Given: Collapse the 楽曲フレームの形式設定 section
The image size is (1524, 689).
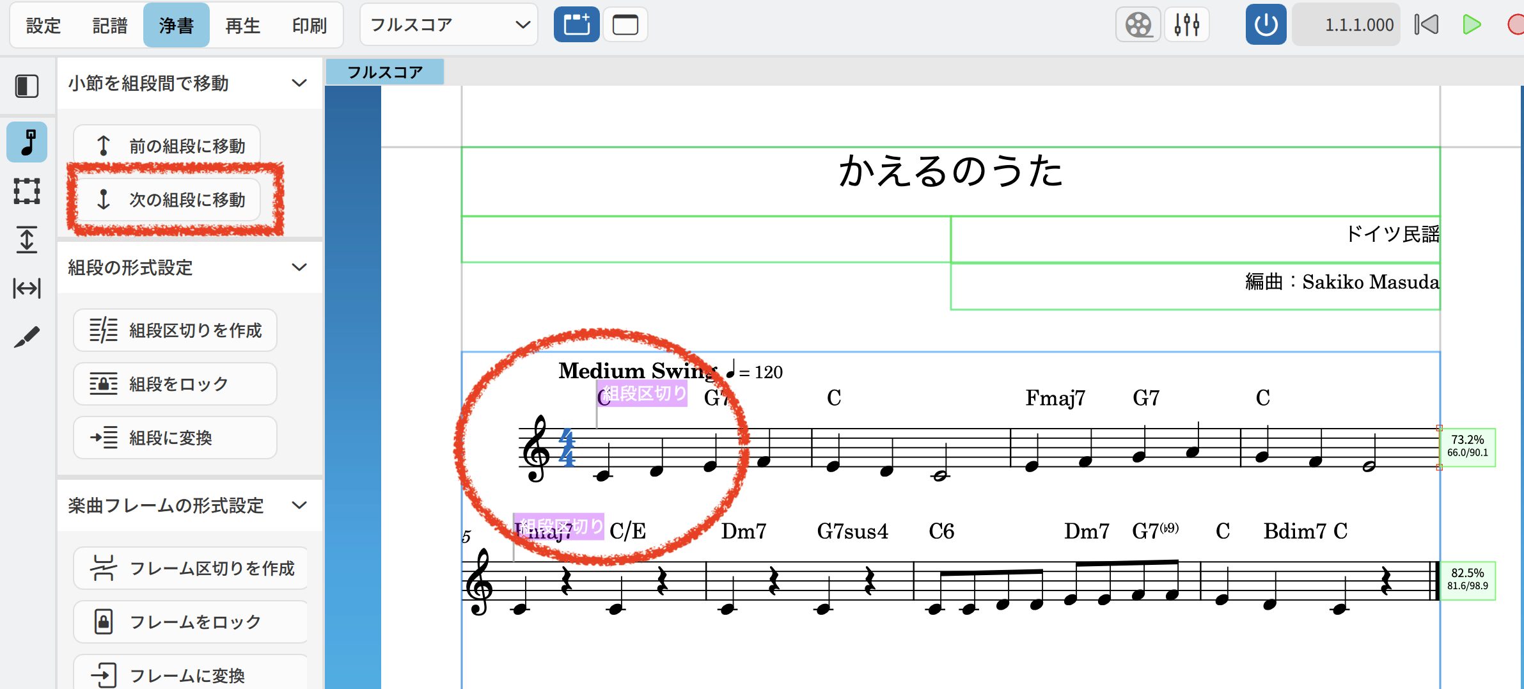Looking at the screenshot, I should [299, 505].
